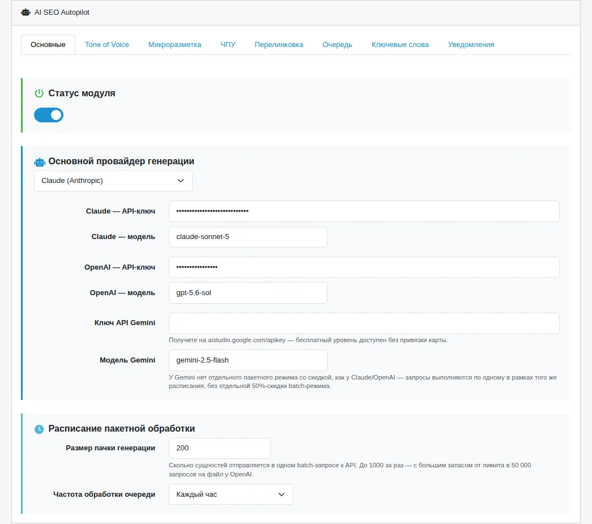The height and width of the screenshot is (524, 592).
Task: Click the blue robot icon by Основной провайдер генерации
Action: pos(39,163)
